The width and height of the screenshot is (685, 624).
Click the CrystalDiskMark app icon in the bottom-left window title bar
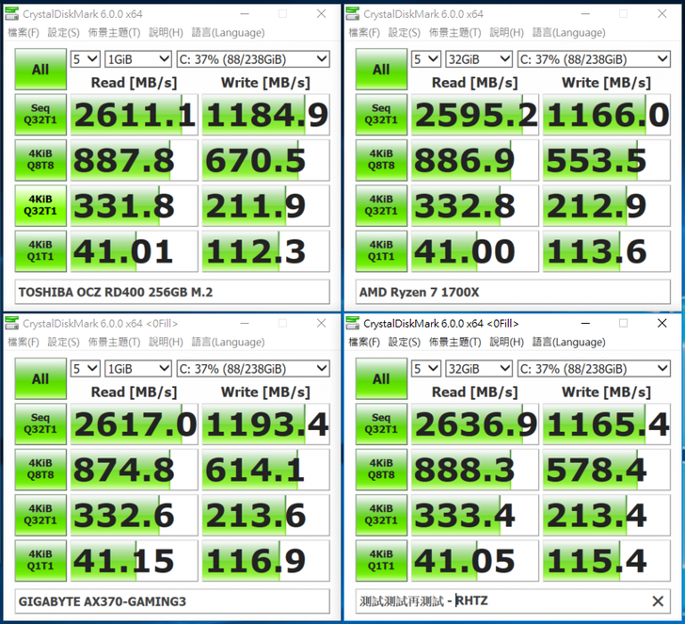[12, 324]
